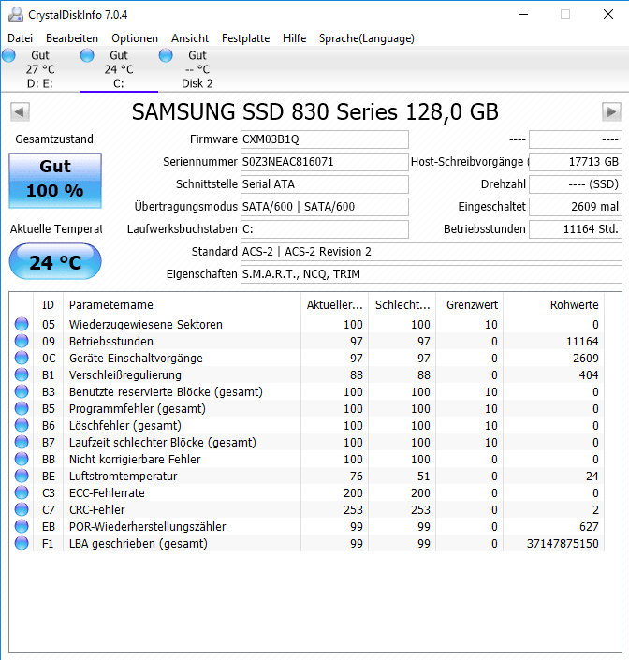
Task: Click status orb of Wiederzugewiesene Sektoren row
Action: click(22, 324)
